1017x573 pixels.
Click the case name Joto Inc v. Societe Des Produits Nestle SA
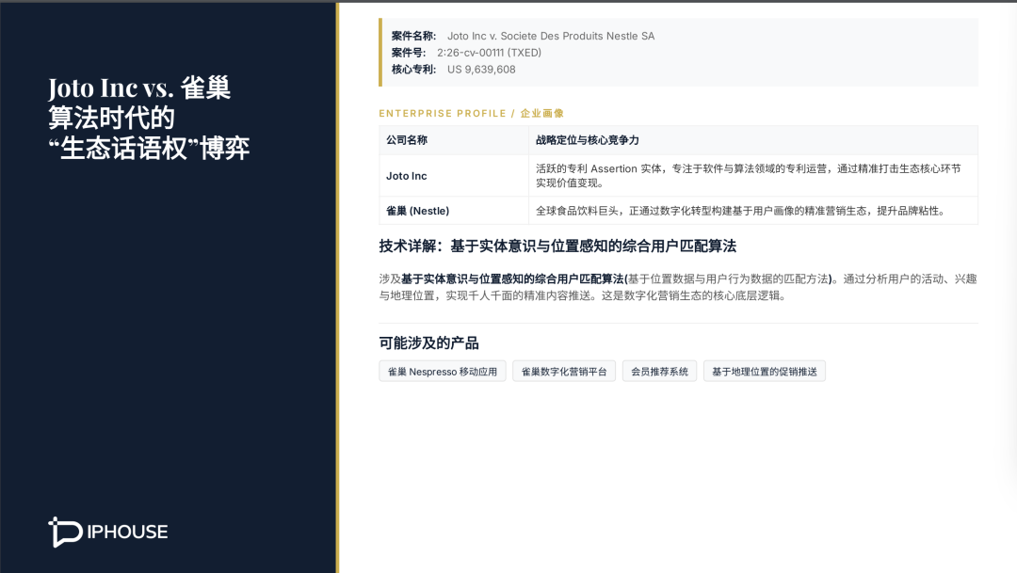click(550, 36)
